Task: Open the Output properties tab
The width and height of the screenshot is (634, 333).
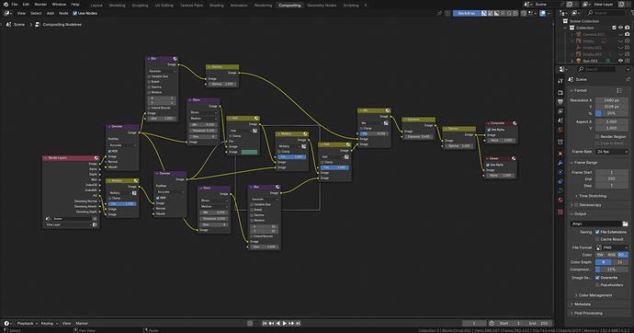Action: [560, 102]
